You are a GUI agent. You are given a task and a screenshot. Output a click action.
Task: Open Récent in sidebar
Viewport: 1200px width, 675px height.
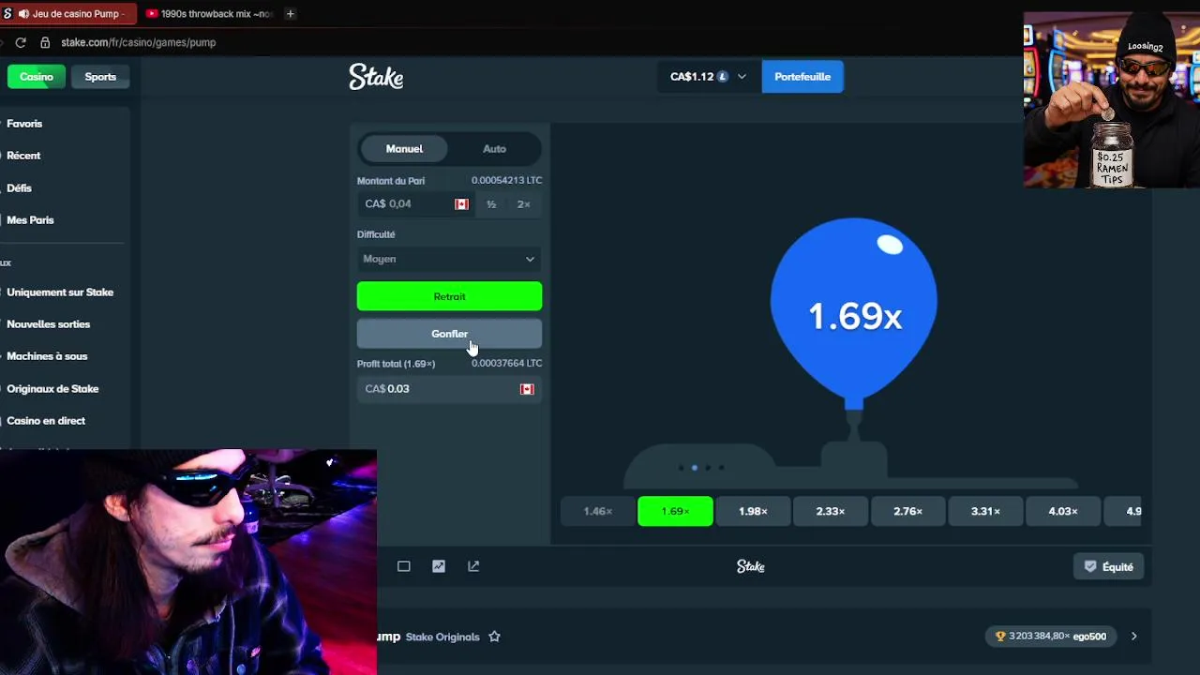[23, 156]
